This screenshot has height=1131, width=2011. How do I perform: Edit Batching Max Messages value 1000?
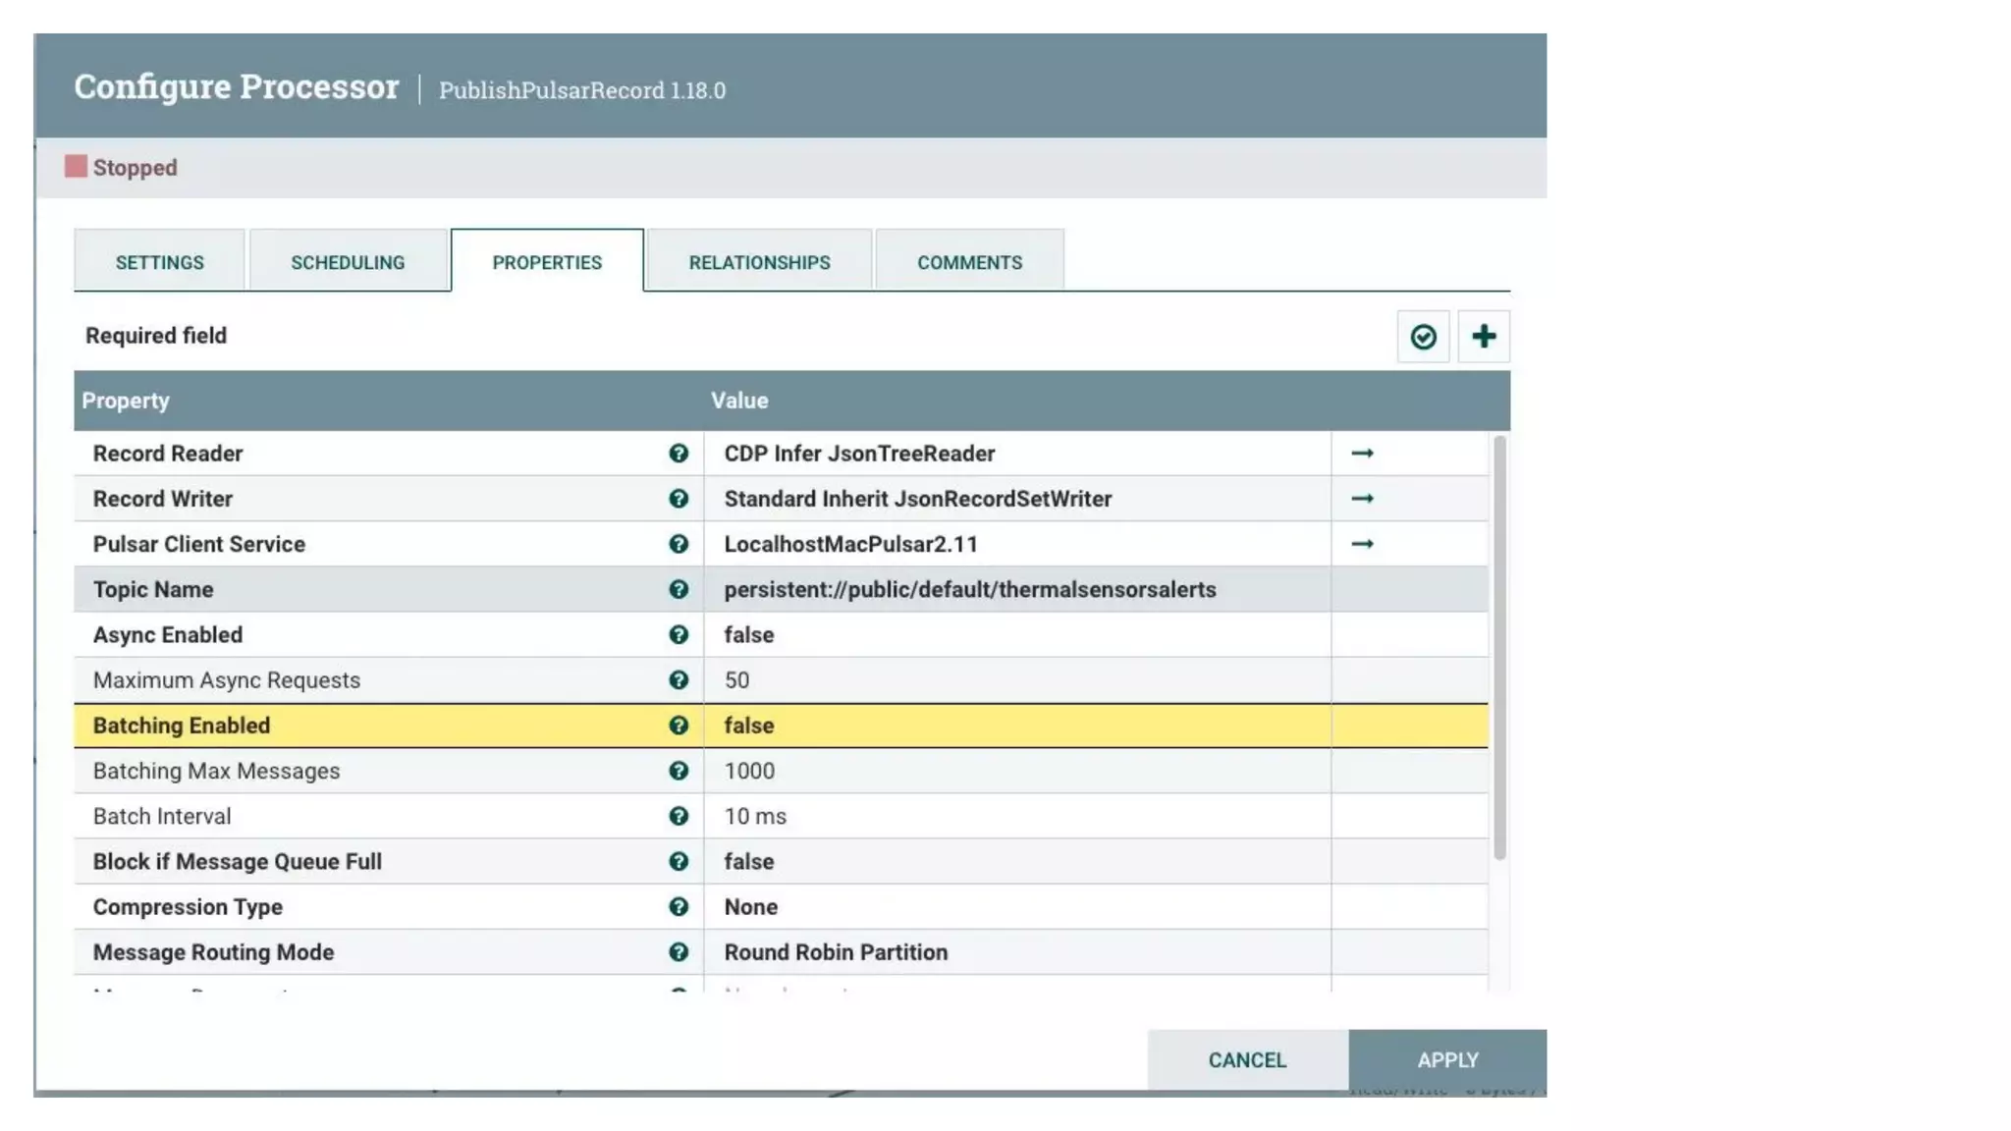[x=1017, y=771]
